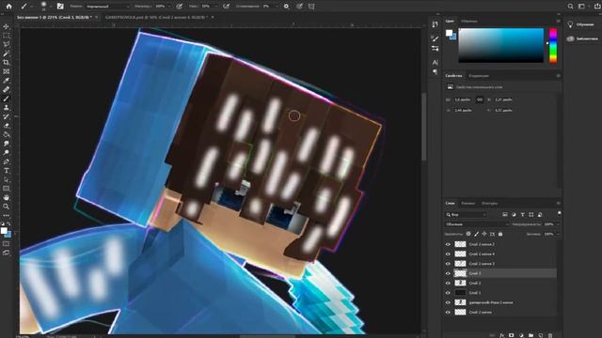Open the brush settings panel toggle icon
This screenshot has height=338, width=602.
click(60, 7)
